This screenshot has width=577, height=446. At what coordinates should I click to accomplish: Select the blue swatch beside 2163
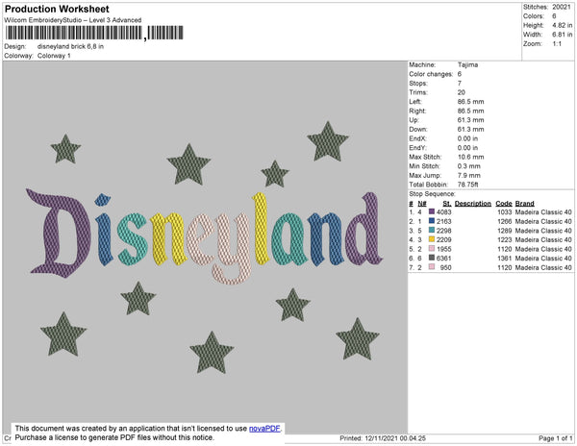(432, 221)
